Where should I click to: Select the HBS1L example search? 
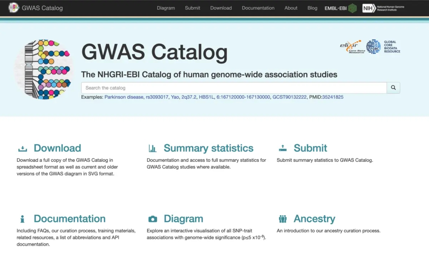coord(206,97)
